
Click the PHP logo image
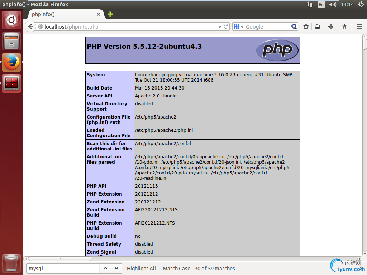pyautogui.click(x=277, y=50)
